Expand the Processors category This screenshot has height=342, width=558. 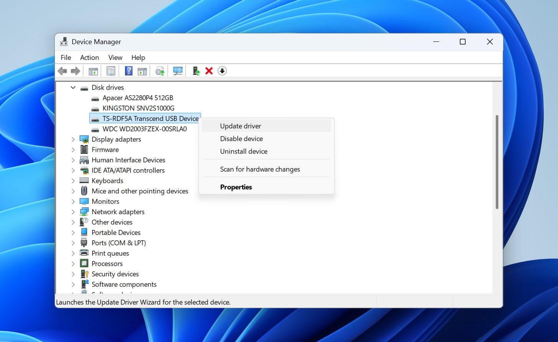tap(73, 264)
